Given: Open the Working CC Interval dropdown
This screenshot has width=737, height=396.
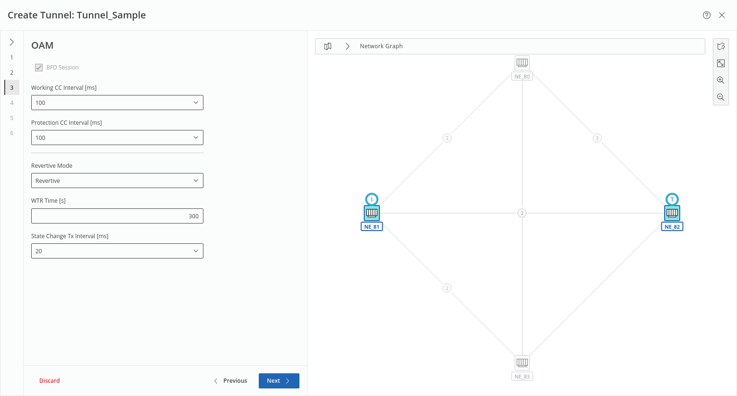Looking at the screenshot, I should click(x=117, y=103).
